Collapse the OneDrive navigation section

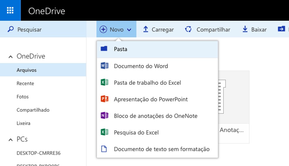(11, 57)
